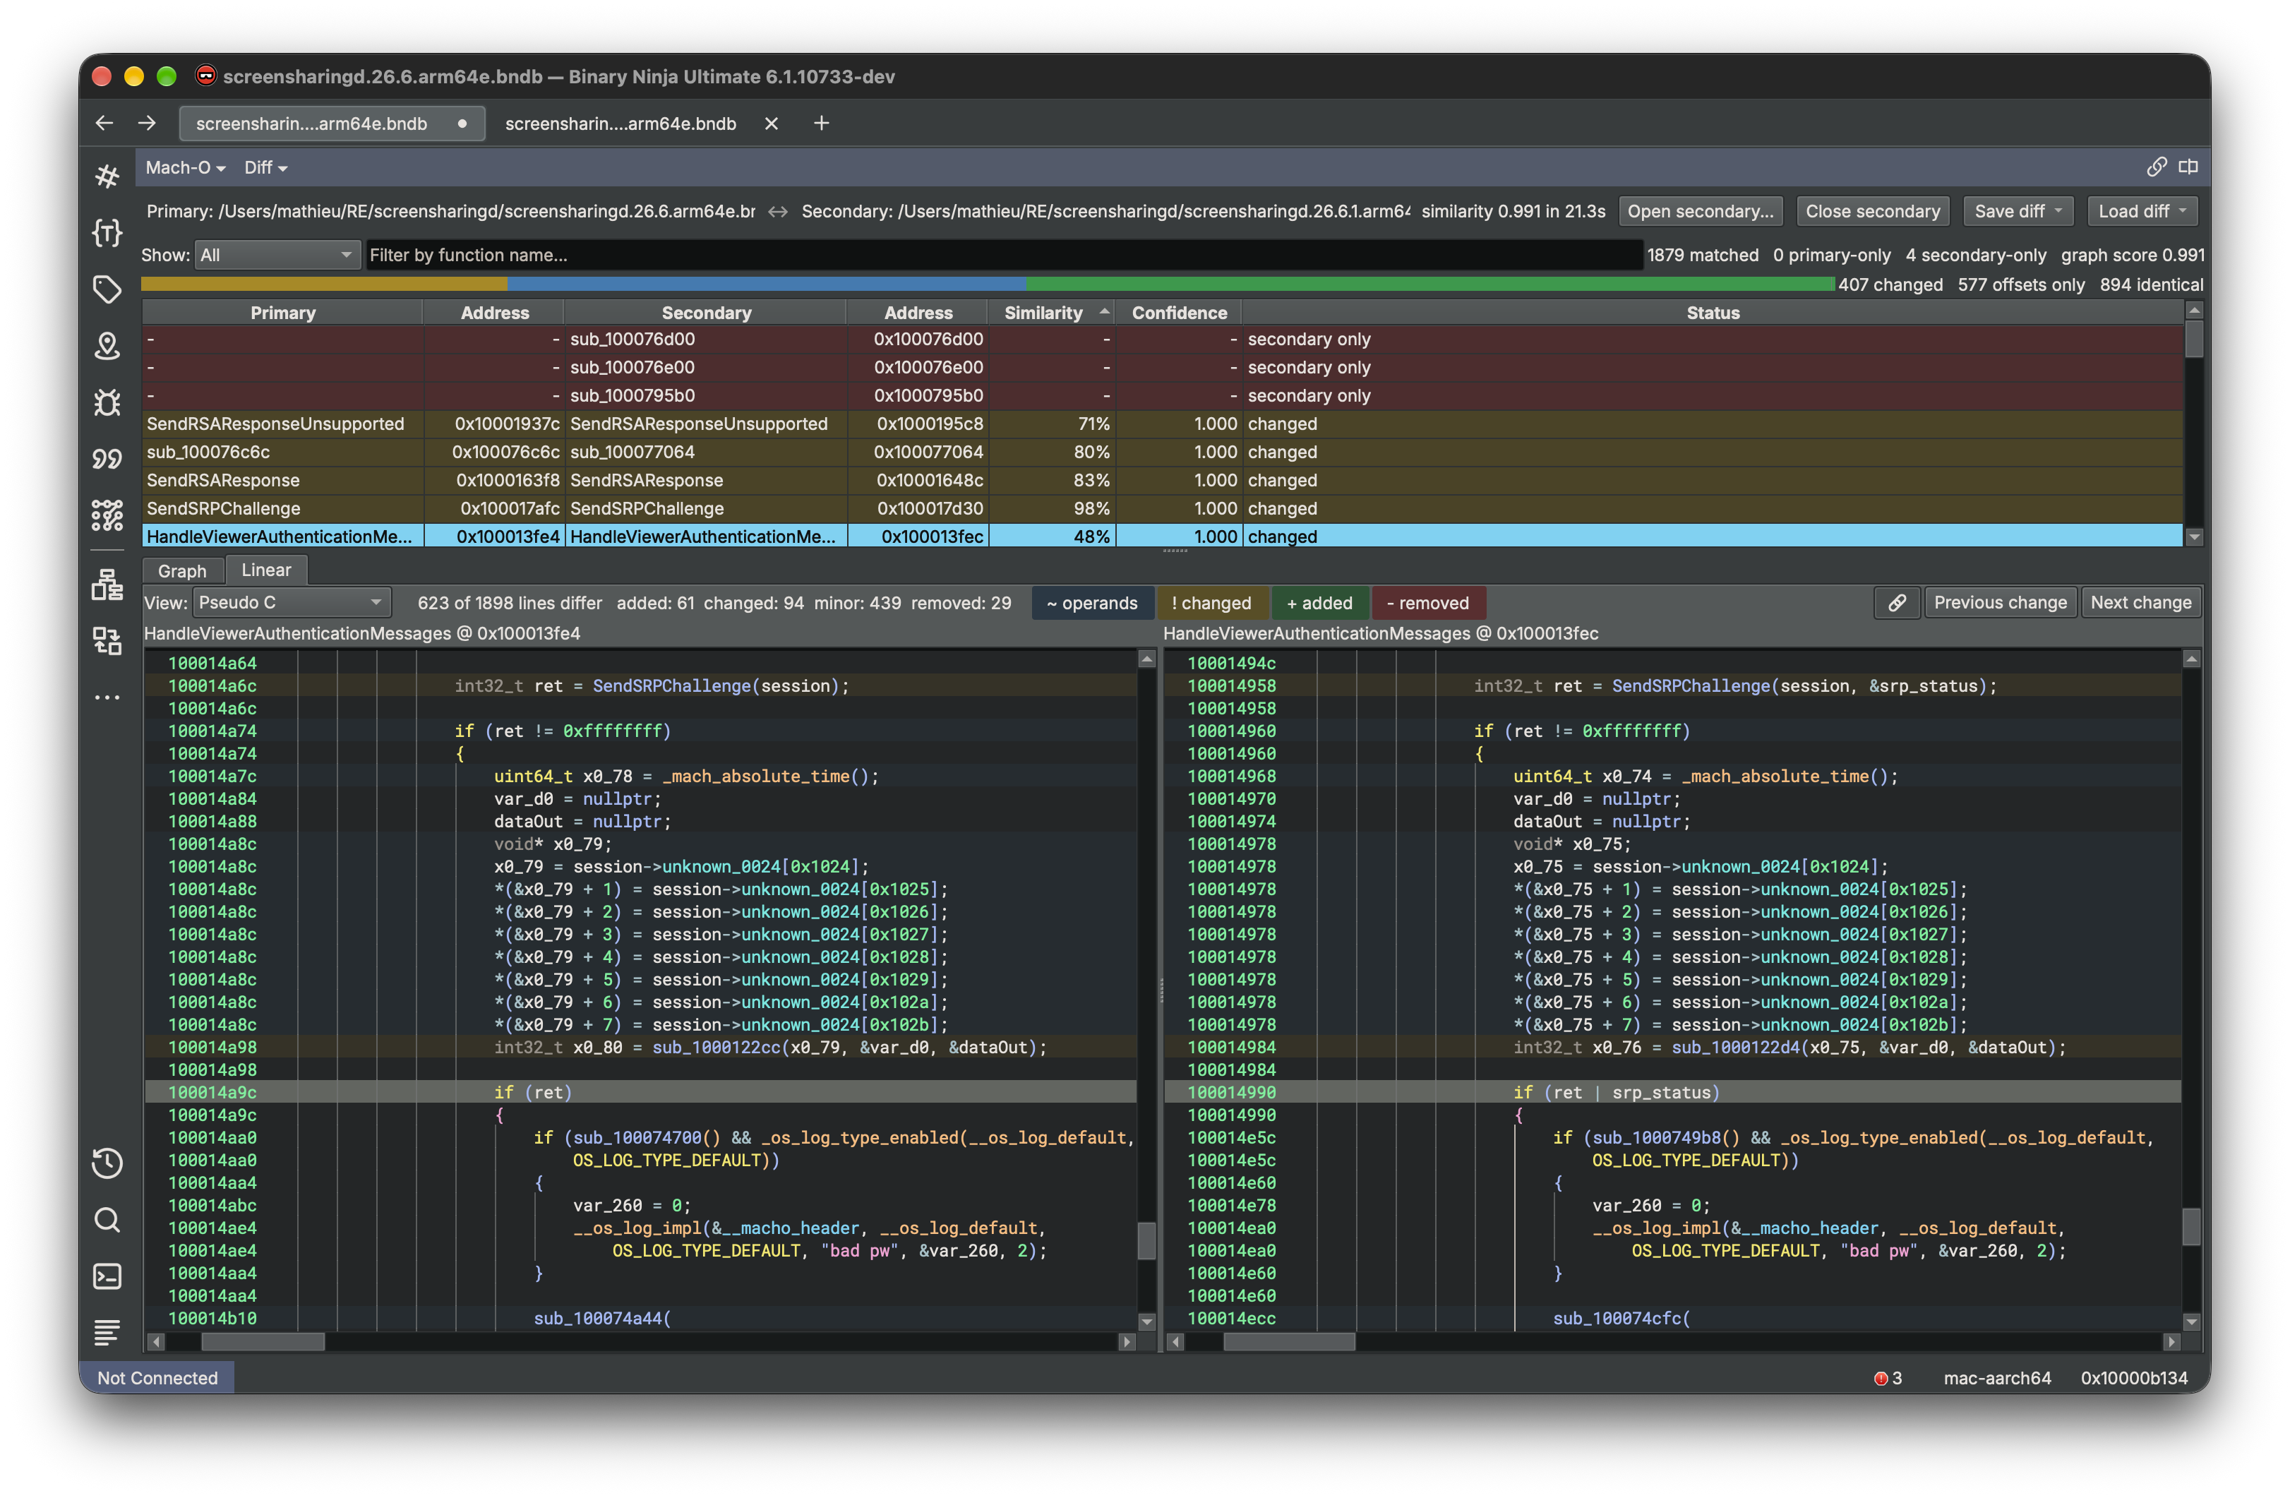Click the changed/offsets/identical color bar
2290x1498 pixels.
[x=987, y=284]
